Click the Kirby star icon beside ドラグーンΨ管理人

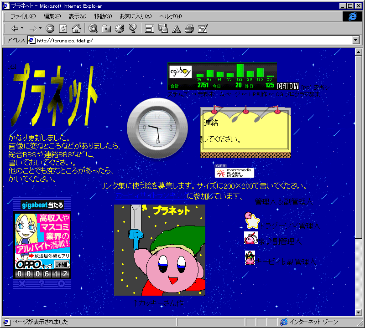252,220
